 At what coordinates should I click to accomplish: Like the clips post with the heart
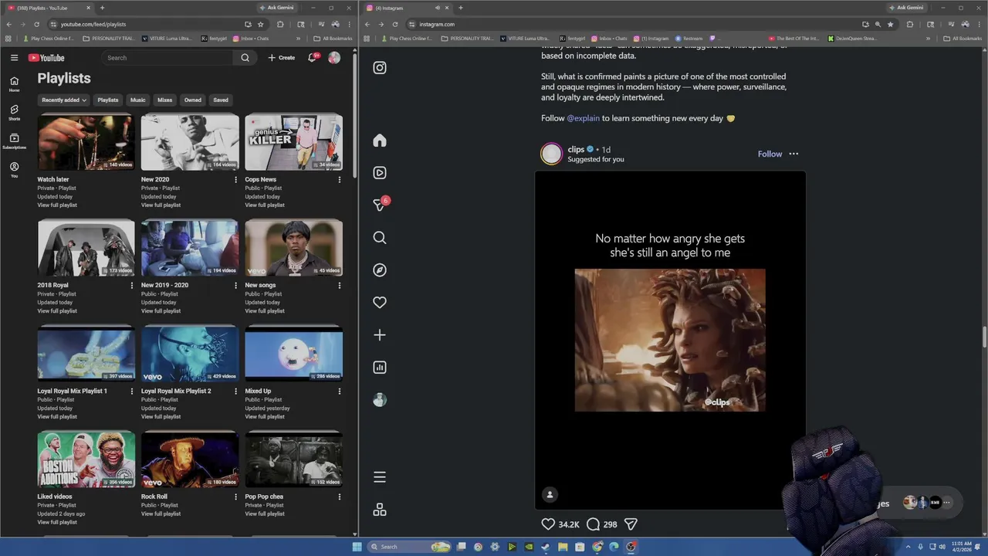(548, 524)
